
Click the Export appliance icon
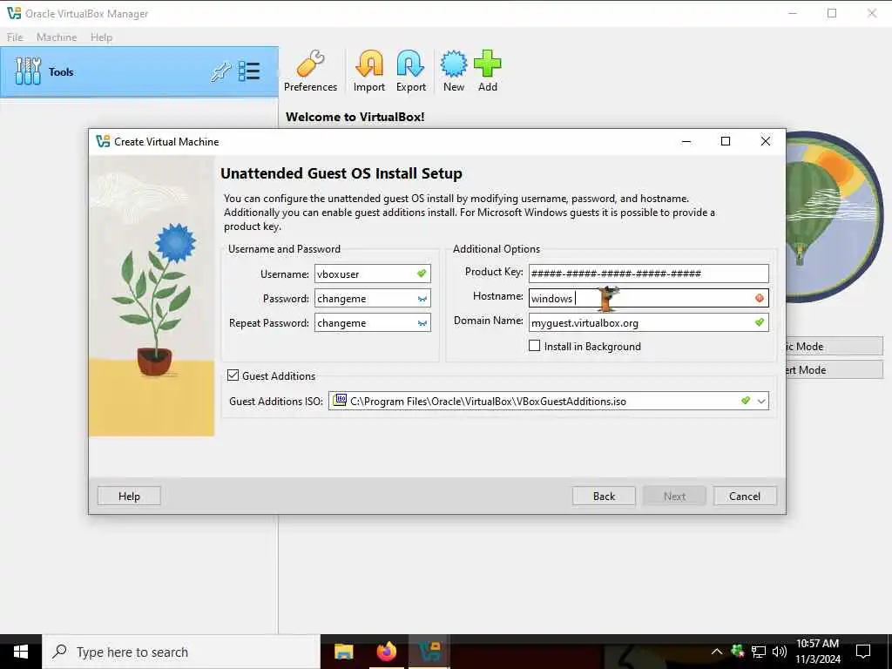pyautogui.click(x=411, y=71)
